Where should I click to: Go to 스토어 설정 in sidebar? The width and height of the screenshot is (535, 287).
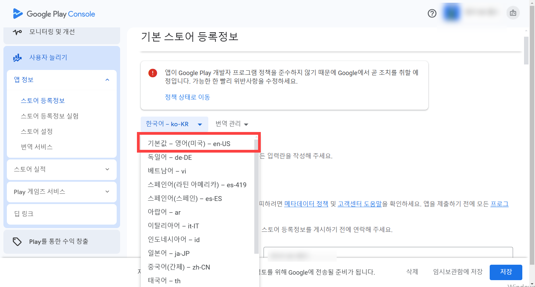(x=37, y=132)
